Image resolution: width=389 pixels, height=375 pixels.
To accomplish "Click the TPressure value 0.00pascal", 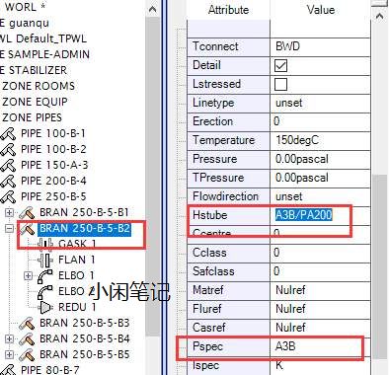I will [x=302, y=178].
